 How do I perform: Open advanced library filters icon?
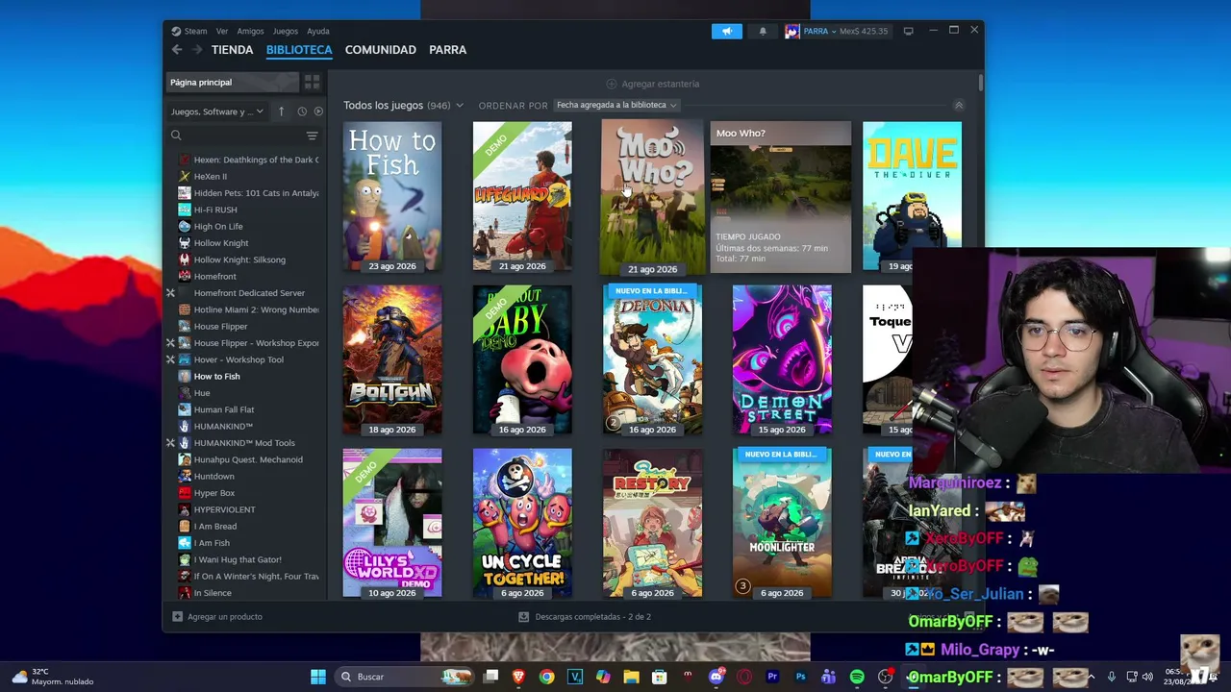[312, 136]
